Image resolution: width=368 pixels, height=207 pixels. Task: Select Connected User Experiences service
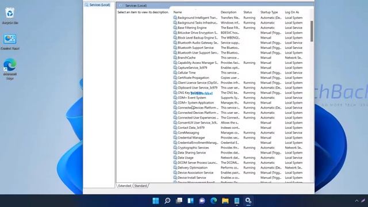pos(238,117)
